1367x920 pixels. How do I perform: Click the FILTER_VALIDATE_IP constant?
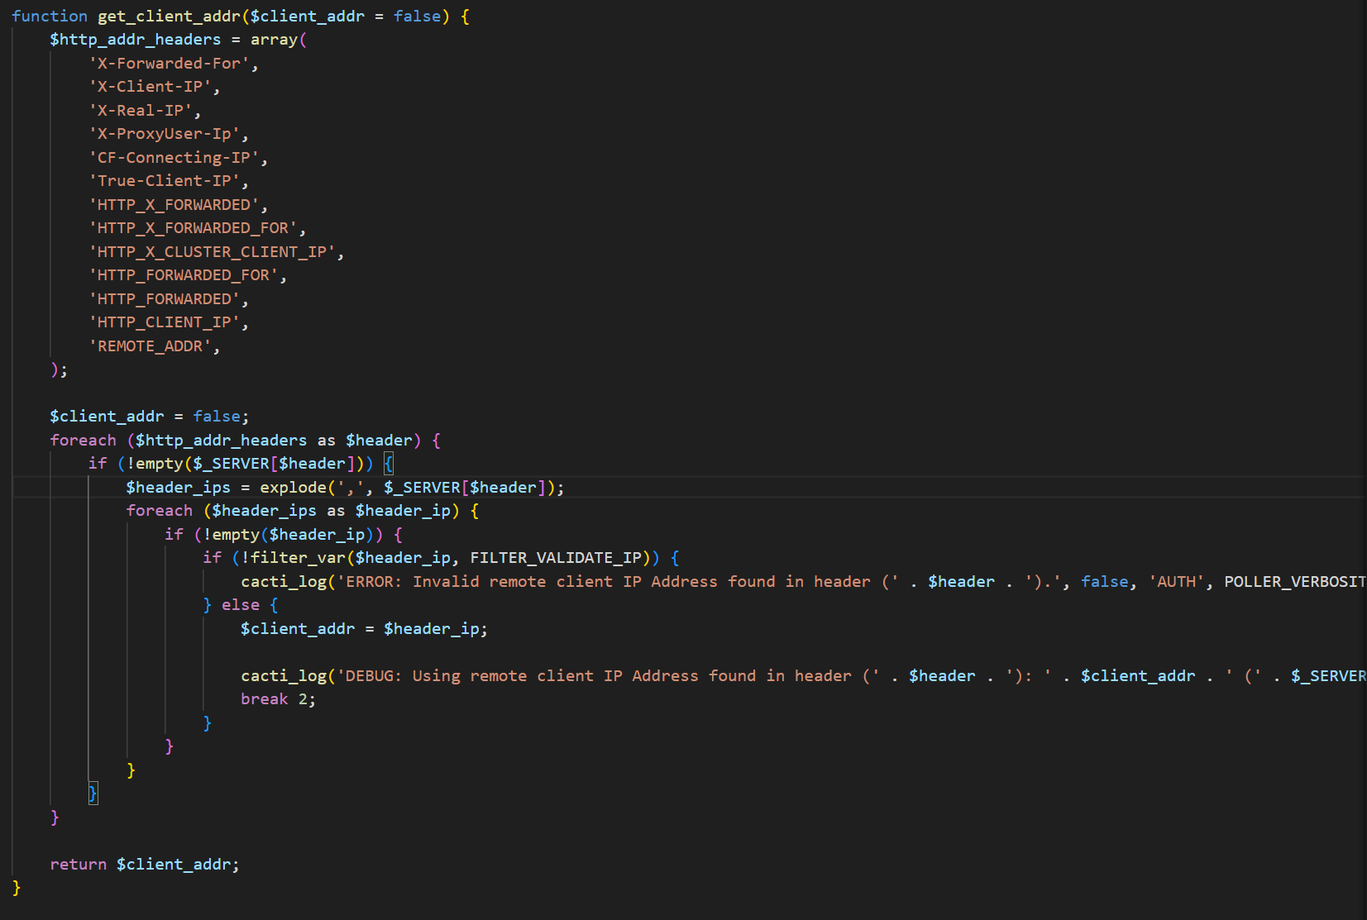tap(556, 558)
